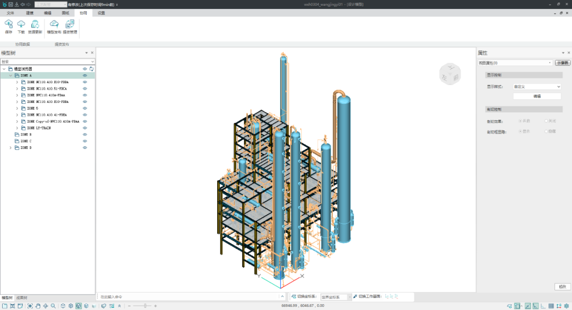
Task: Expand ZONE NC110.410.51-PDCA node
Action: pos(17,88)
